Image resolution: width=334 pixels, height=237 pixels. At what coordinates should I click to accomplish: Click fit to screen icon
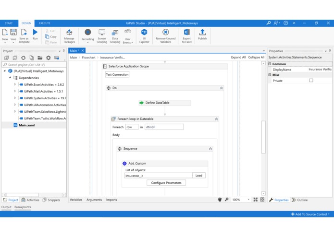(255, 200)
